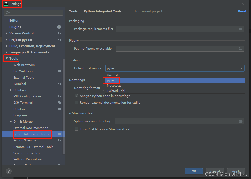Screen dimensions: 251x179
Task: Browse for Package requirements file folder icon
Action: click(241, 29)
